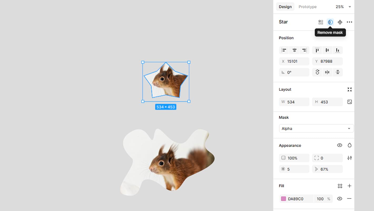Click align left icon in Position
The image size is (374, 211).
[284, 50]
